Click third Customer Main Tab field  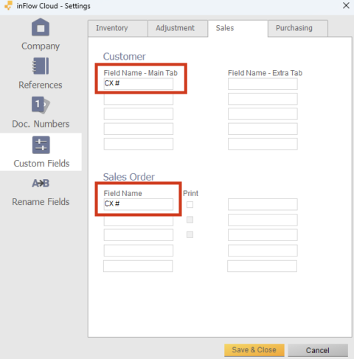click(x=139, y=114)
